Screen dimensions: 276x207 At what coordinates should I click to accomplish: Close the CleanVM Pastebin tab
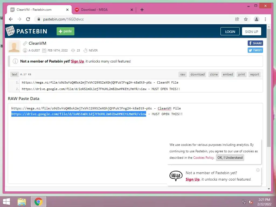pyautogui.click(x=67, y=10)
